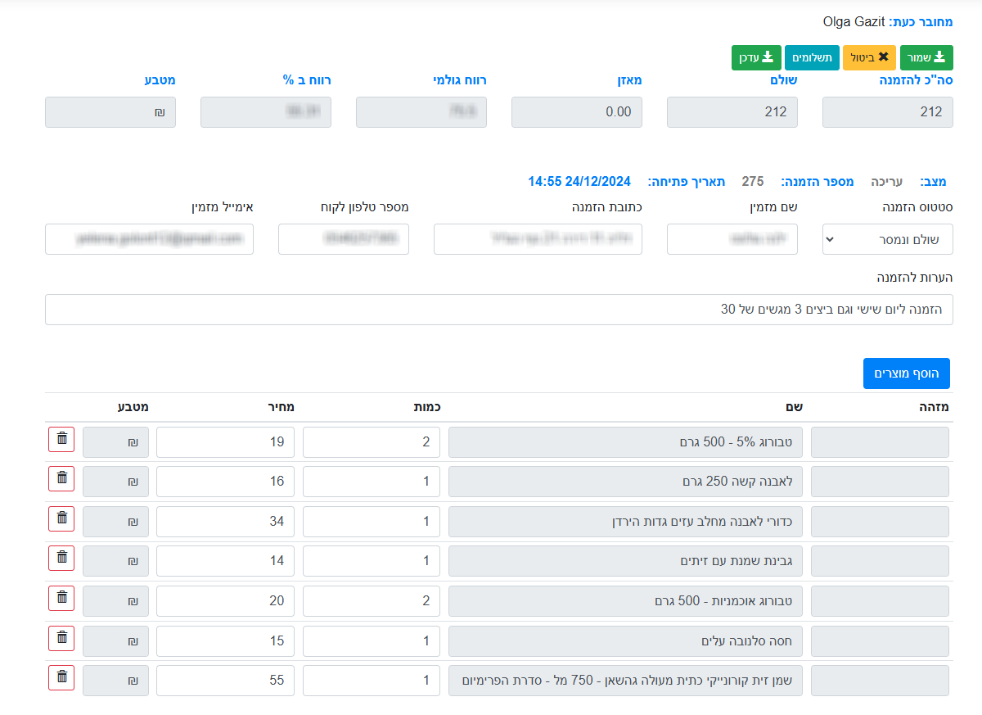Click the שמור save button
The height and width of the screenshot is (715, 982).
click(x=927, y=57)
